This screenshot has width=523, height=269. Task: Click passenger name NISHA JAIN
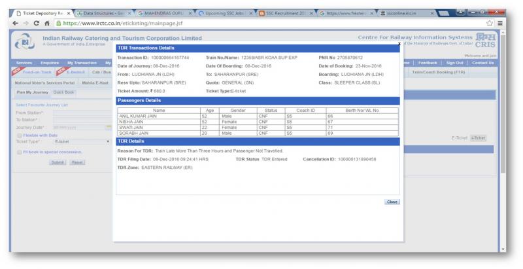tap(131, 122)
